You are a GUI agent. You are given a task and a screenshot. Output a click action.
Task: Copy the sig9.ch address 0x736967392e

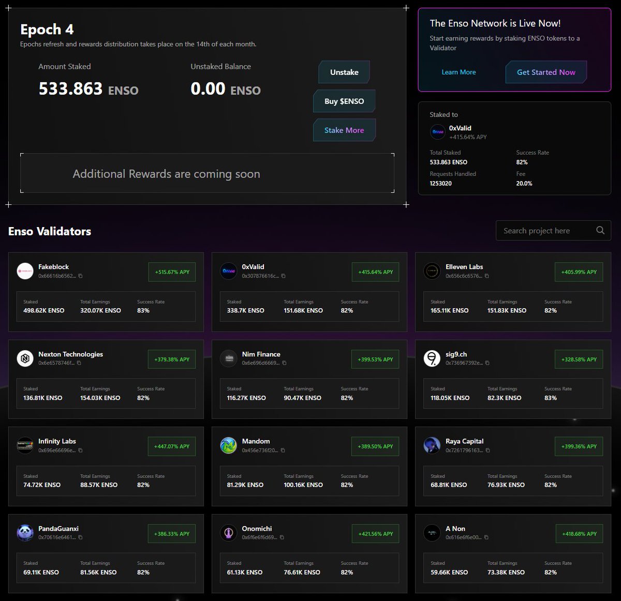pos(487,363)
